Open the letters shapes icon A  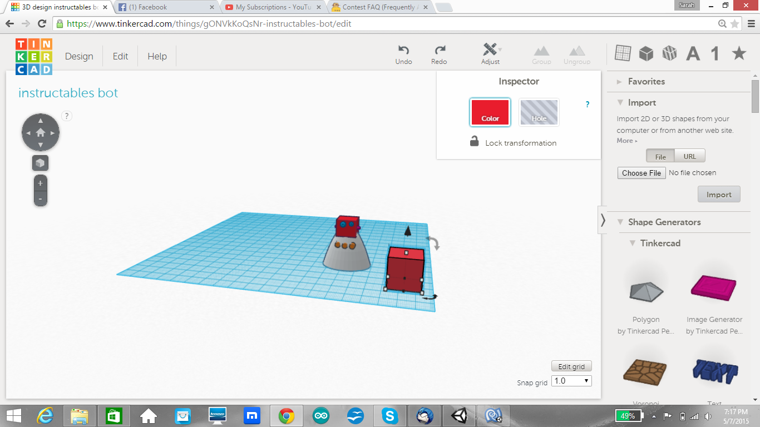(693, 53)
